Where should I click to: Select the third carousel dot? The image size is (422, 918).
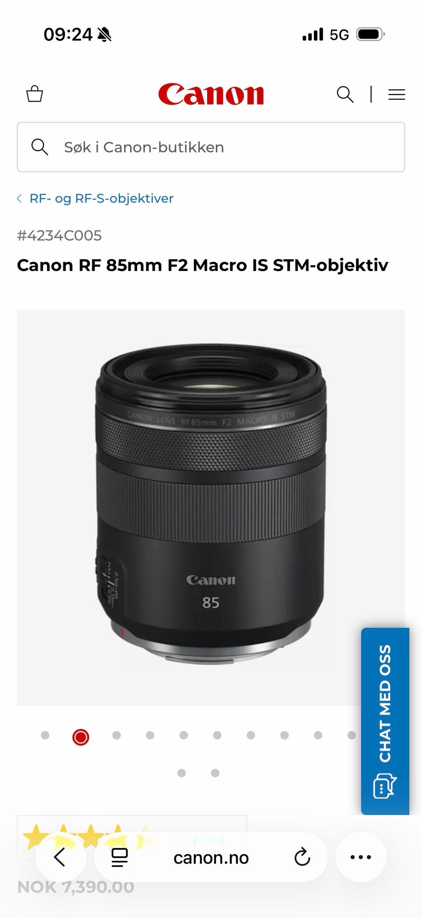116,735
